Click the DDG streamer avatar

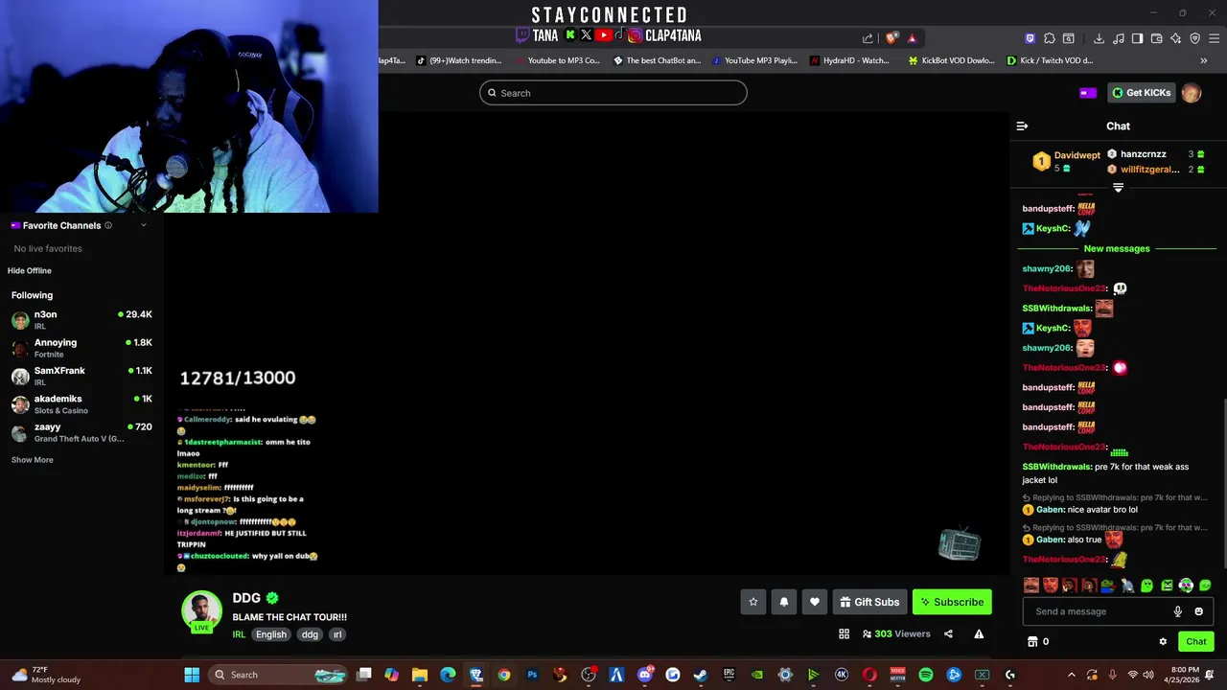(x=201, y=610)
